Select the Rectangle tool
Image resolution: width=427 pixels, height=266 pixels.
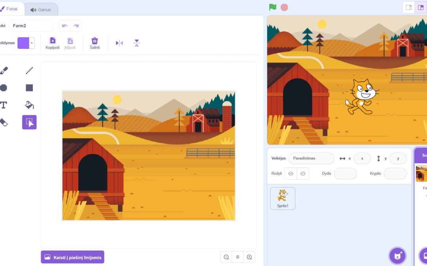click(x=29, y=87)
